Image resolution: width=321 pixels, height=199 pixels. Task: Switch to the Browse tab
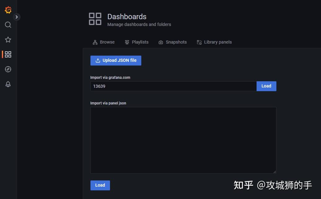(107, 42)
